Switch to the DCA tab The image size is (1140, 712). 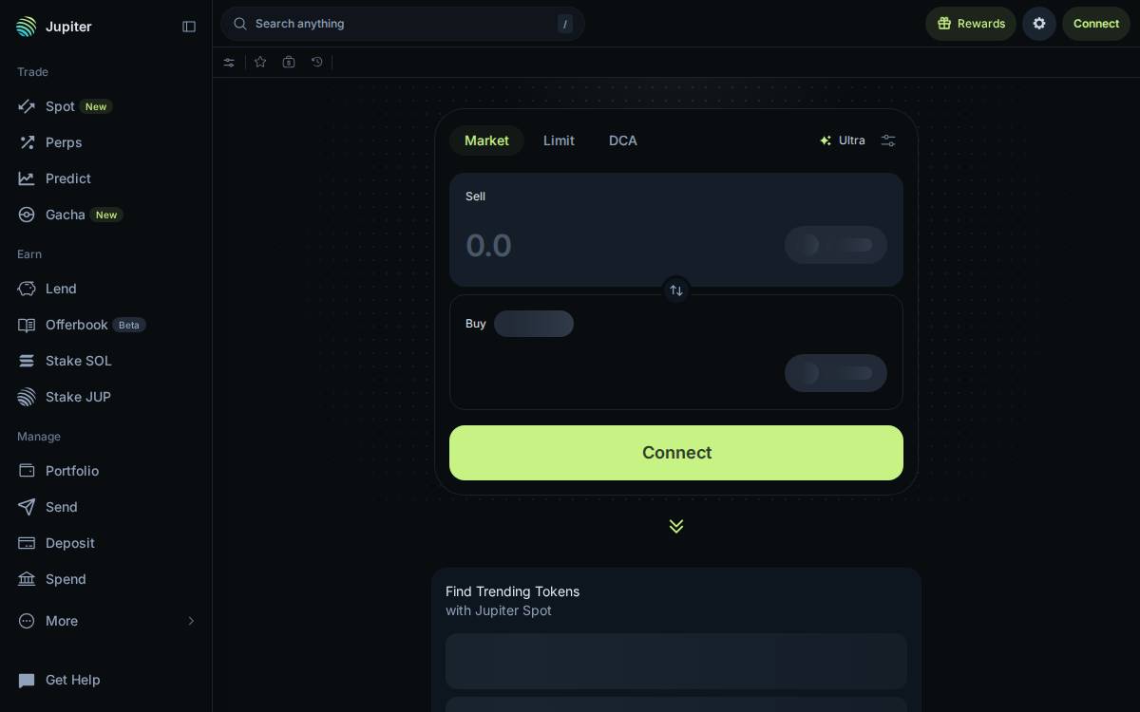(623, 141)
